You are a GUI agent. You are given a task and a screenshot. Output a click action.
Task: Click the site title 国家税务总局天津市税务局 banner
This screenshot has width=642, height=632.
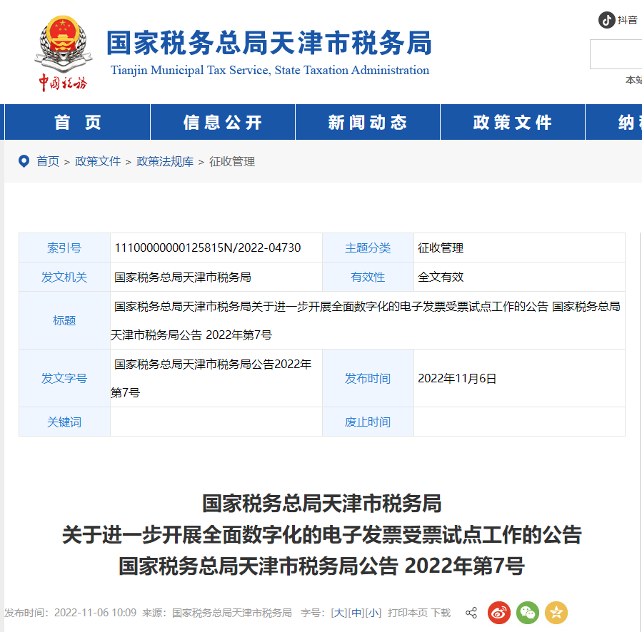pos(269,43)
